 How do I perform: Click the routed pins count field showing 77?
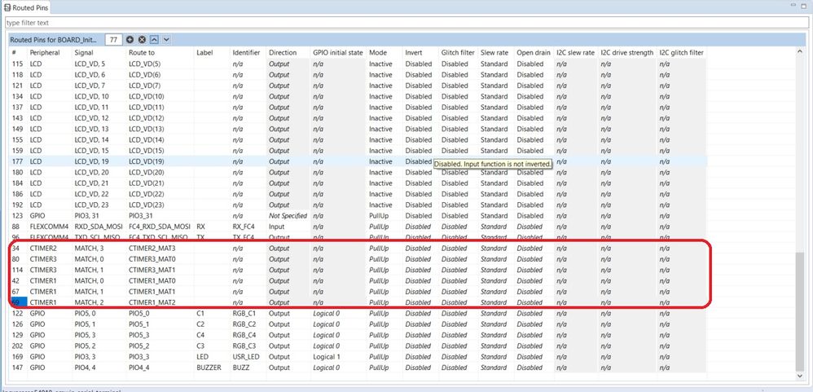coord(113,39)
